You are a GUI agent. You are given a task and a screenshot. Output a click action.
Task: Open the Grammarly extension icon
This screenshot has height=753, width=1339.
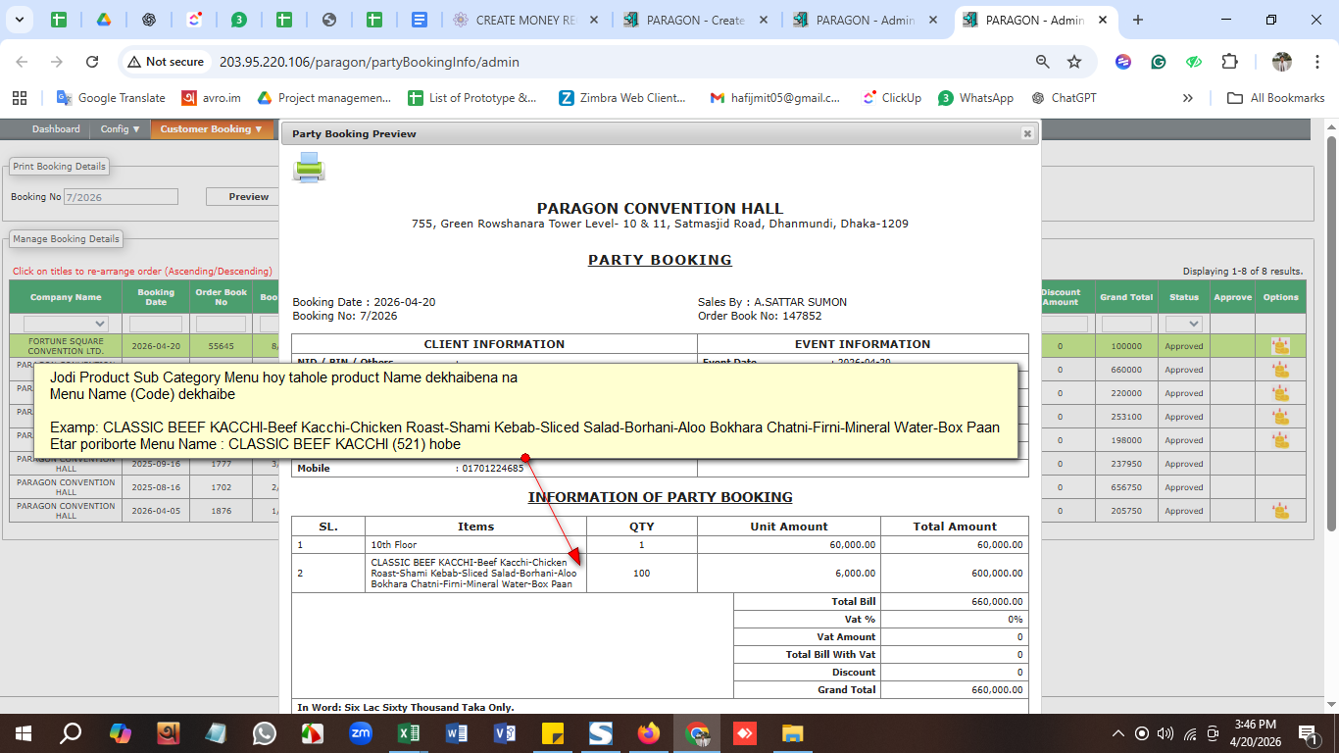tap(1159, 62)
